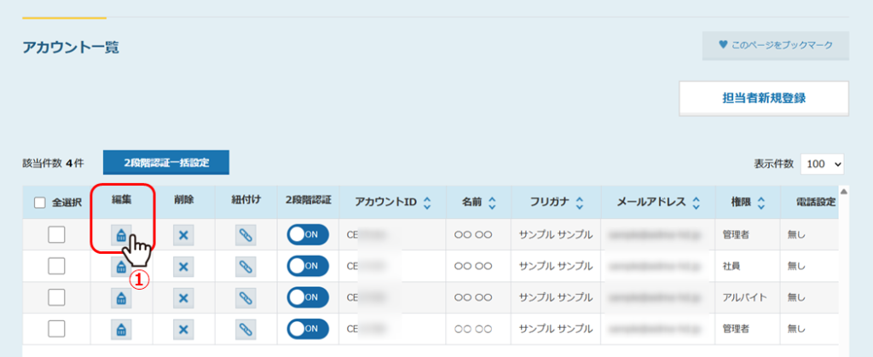Bookmark this page with このページをブックマーク
The image size is (873, 357).
[x=775, y=44]
